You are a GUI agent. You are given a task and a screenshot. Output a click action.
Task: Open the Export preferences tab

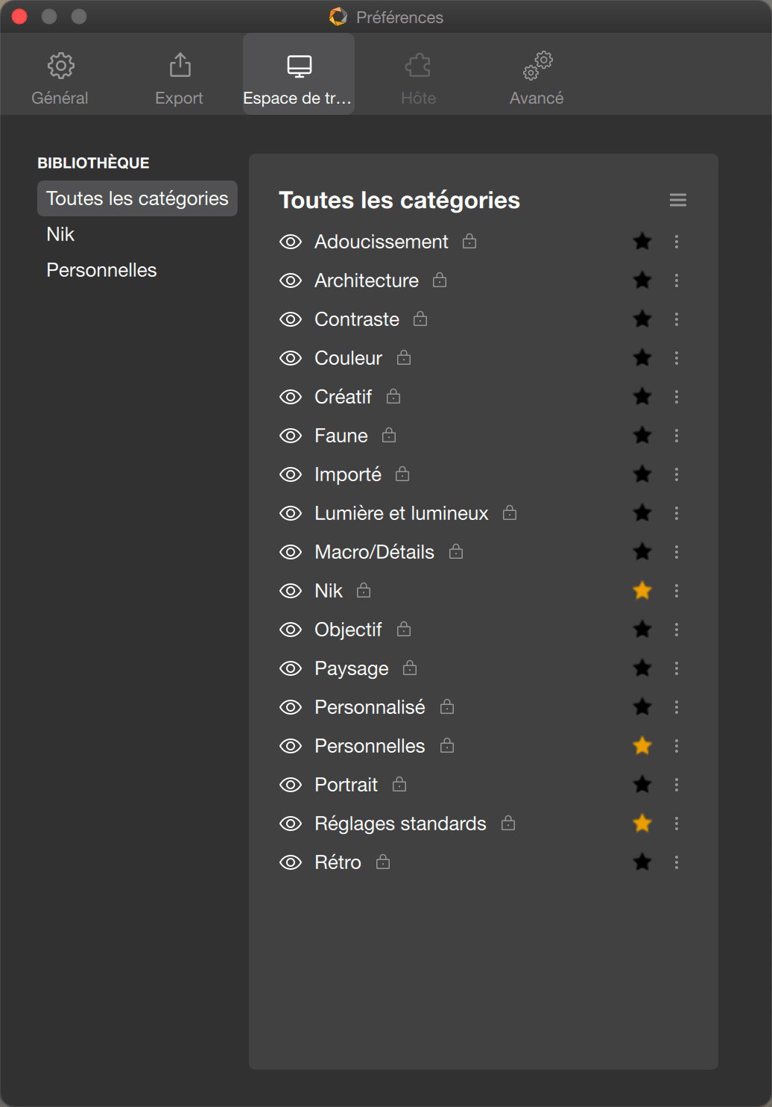pos(179,80)
